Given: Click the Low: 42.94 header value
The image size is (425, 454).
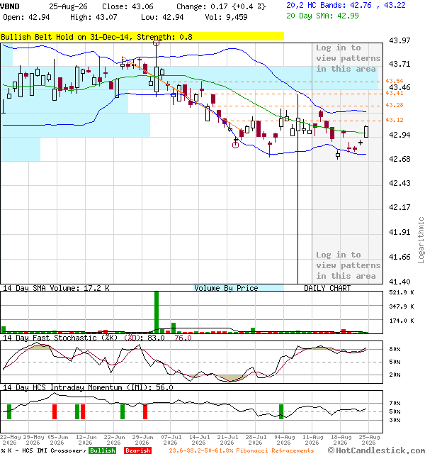Looking at the screenshot, I should tap(162, 17).
